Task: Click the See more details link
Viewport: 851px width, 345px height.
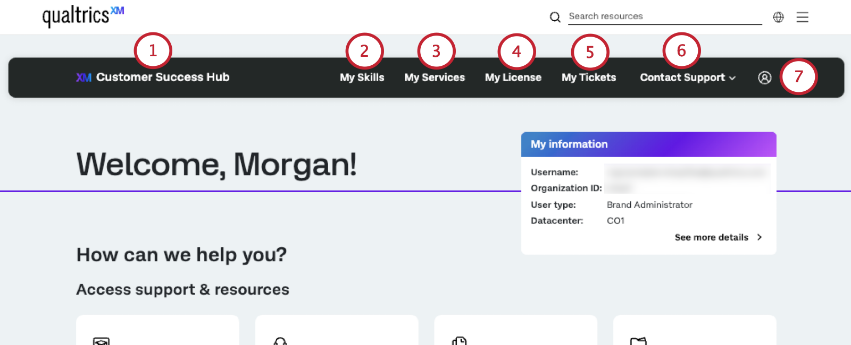Action: coord(718,237)
